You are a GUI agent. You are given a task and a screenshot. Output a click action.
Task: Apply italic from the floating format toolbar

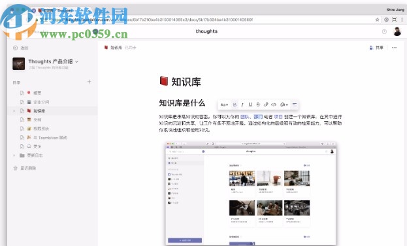click(242, 104)
